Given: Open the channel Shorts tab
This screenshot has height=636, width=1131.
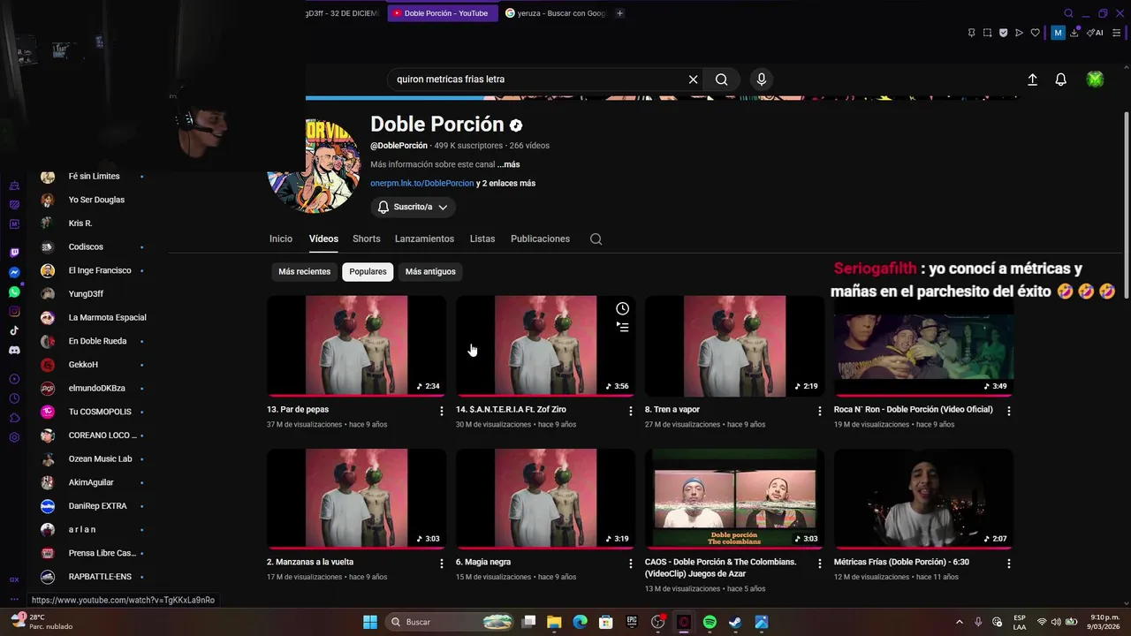Looking at the screenshot, I should tap(367, 239).
